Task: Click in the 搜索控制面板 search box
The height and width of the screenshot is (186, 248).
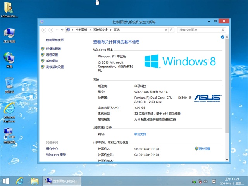Action: 197,30
